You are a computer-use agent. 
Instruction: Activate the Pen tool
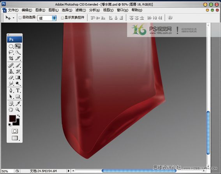tap(11, 91)
